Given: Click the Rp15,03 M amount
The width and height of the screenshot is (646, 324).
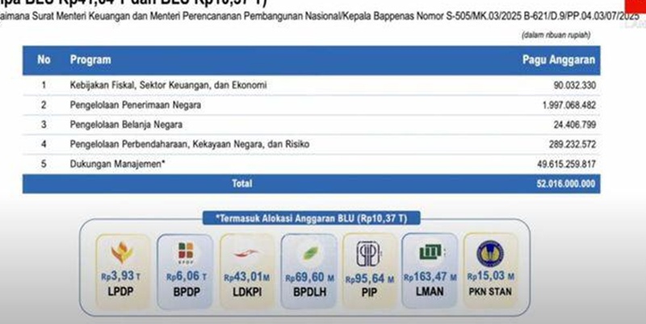Looking at the screenshot, I should coord(491,276).
